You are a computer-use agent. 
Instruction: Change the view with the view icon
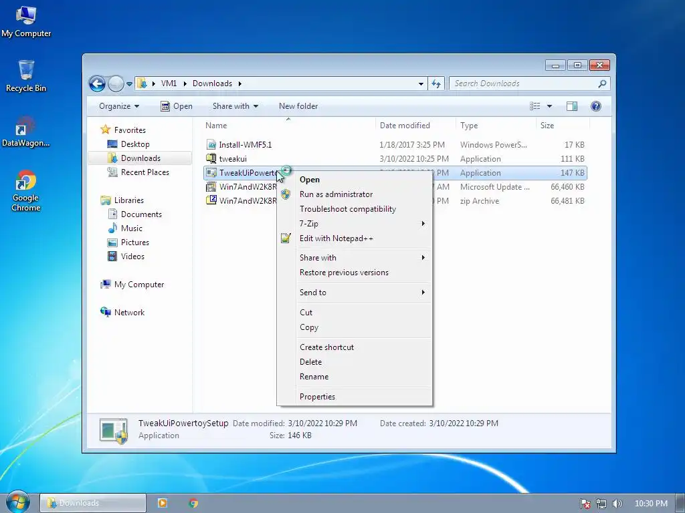point(534,106)
